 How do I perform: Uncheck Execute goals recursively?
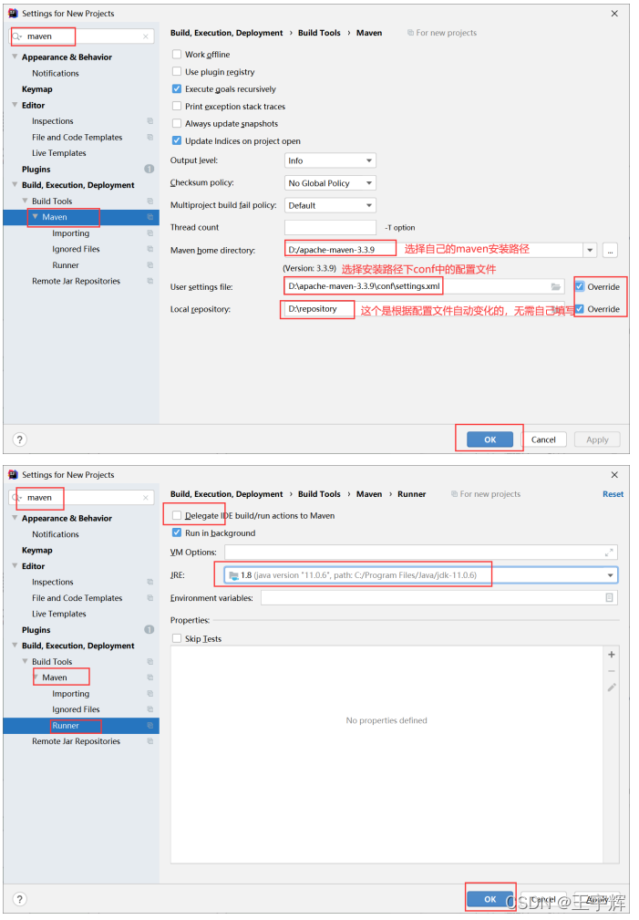point(177,88)
